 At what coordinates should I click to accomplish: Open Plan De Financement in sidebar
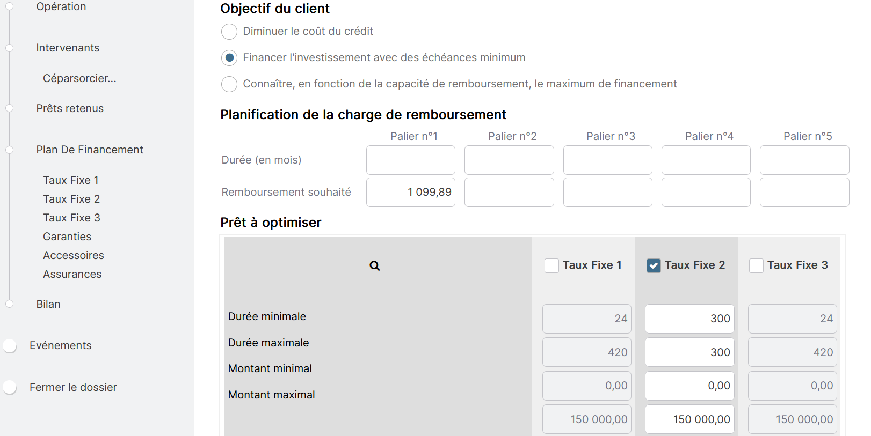(x=90, y=150)
